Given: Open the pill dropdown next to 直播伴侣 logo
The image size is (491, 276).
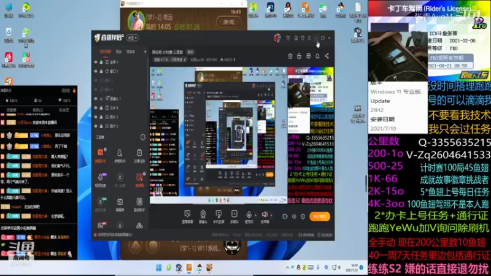Looking at the screenshot, I should [x=133, y=38].
